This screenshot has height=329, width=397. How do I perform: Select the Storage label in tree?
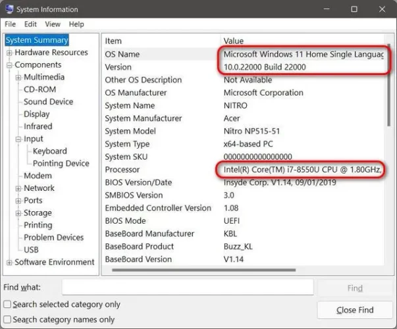[38, 213]
